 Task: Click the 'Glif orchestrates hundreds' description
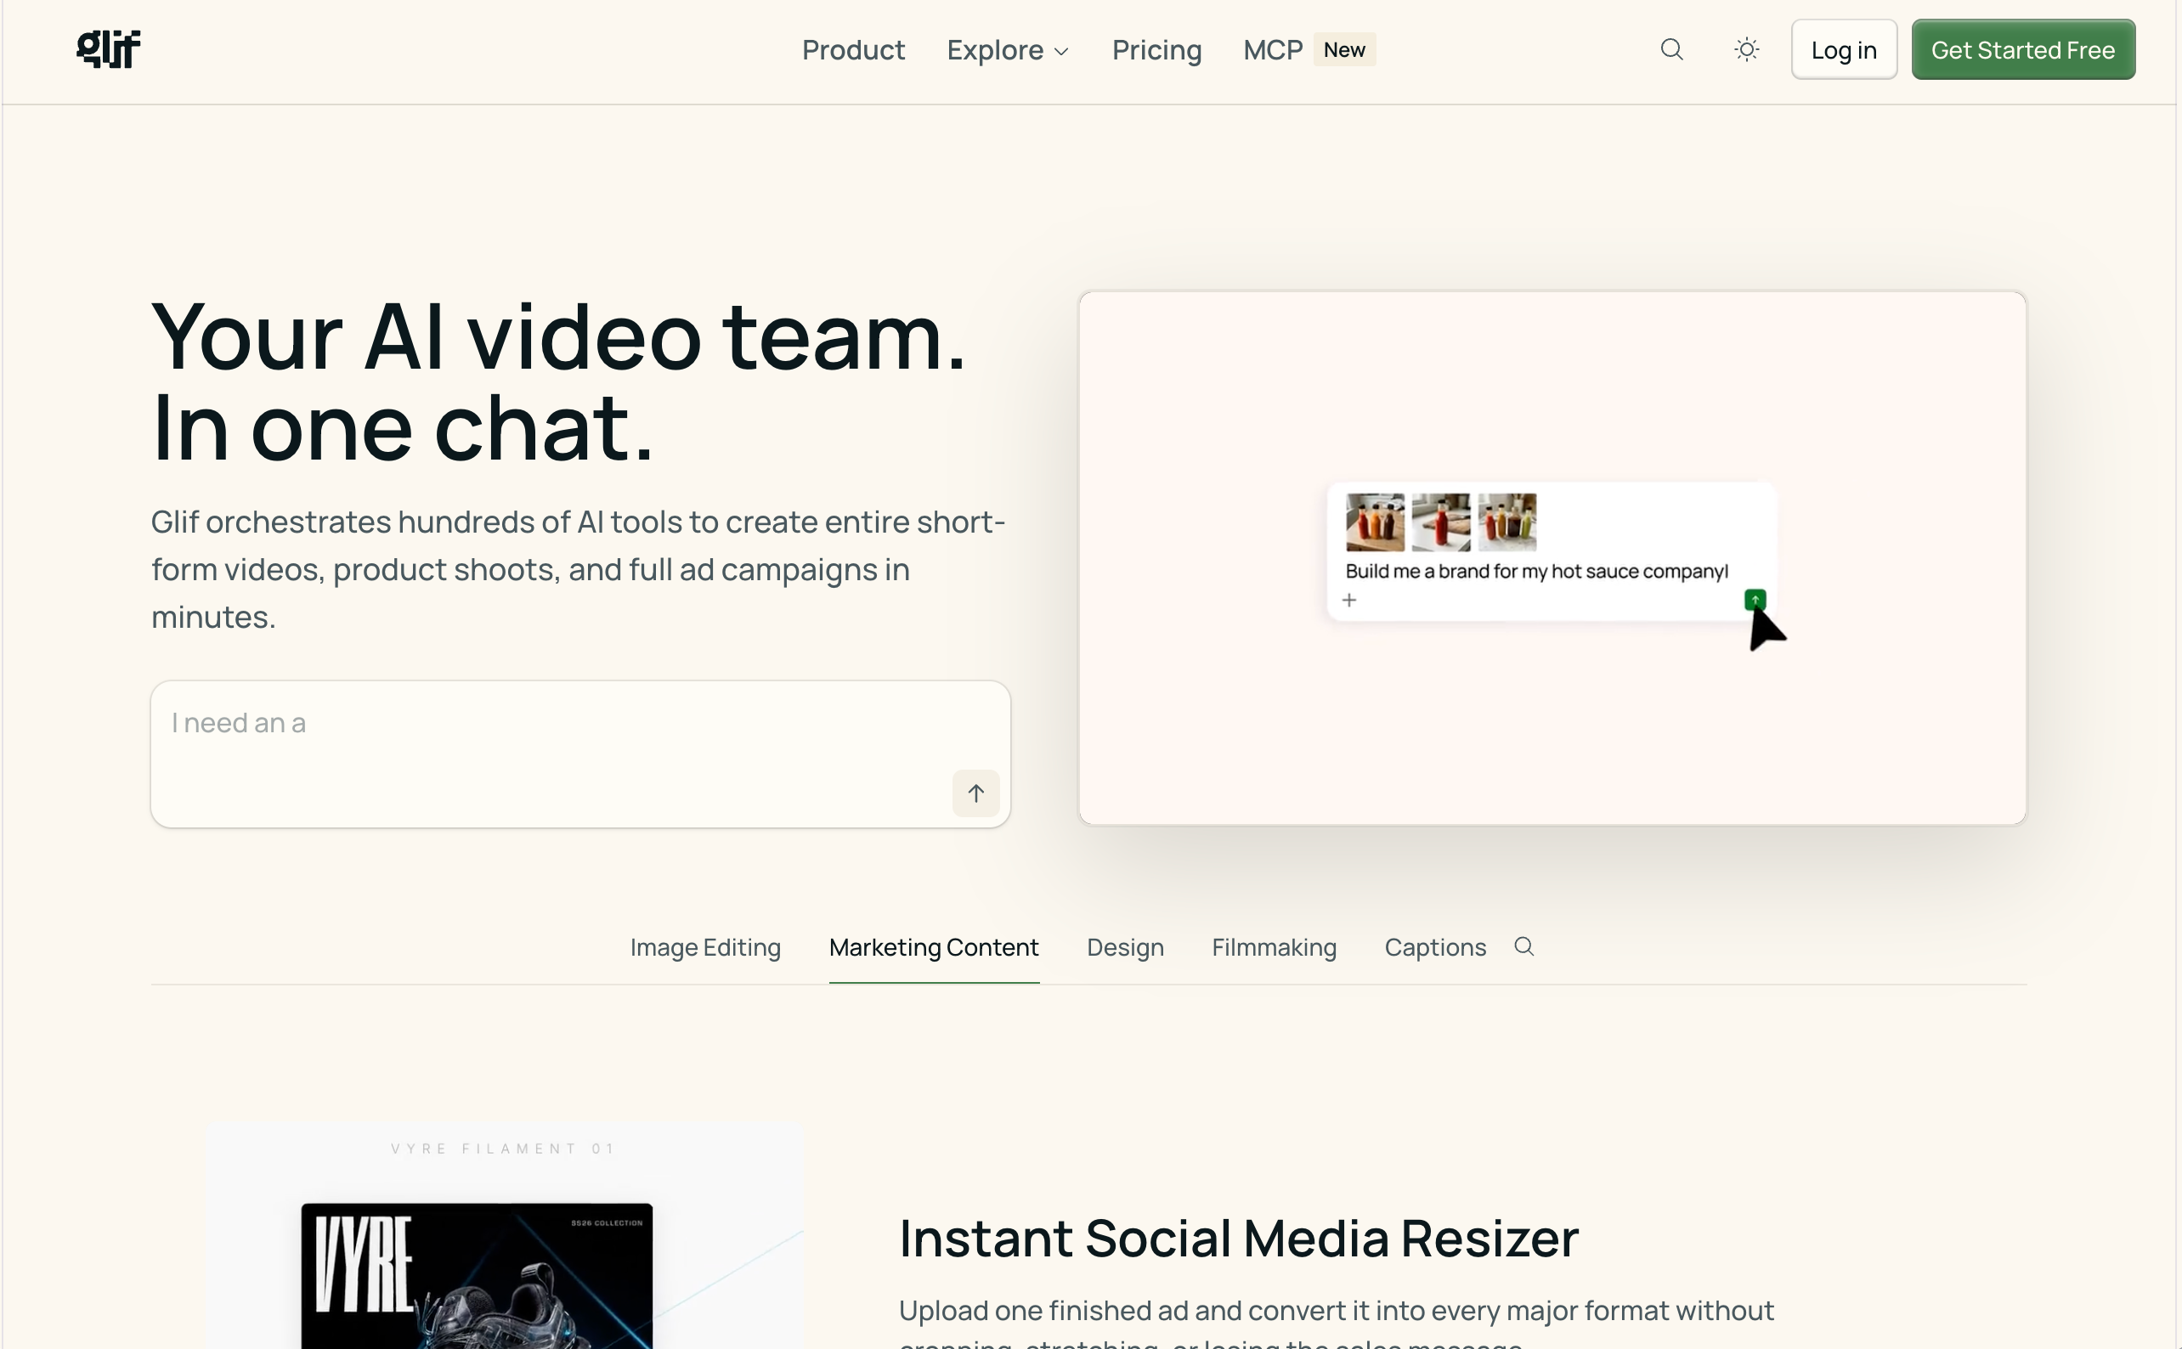coord(579,569)
